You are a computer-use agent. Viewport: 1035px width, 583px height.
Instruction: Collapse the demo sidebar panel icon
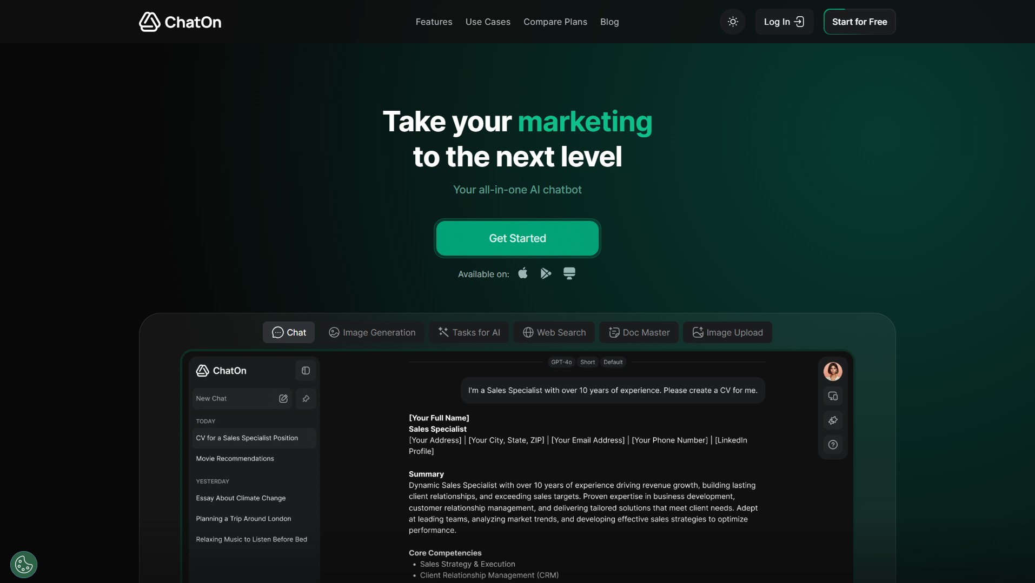pos(306,371)
